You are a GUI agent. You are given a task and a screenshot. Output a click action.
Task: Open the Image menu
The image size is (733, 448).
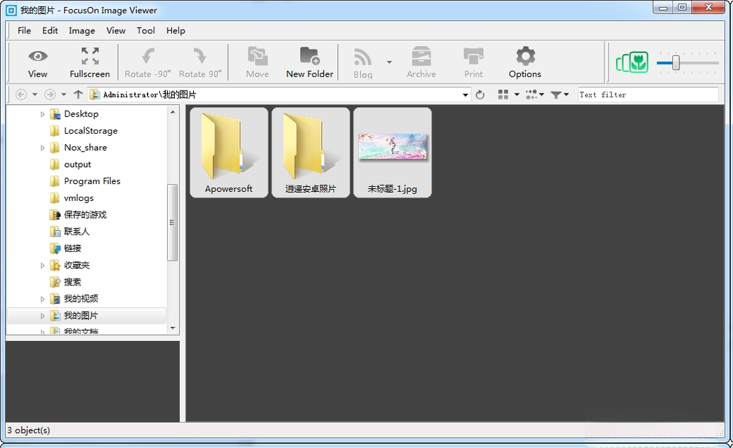(82, 30)
